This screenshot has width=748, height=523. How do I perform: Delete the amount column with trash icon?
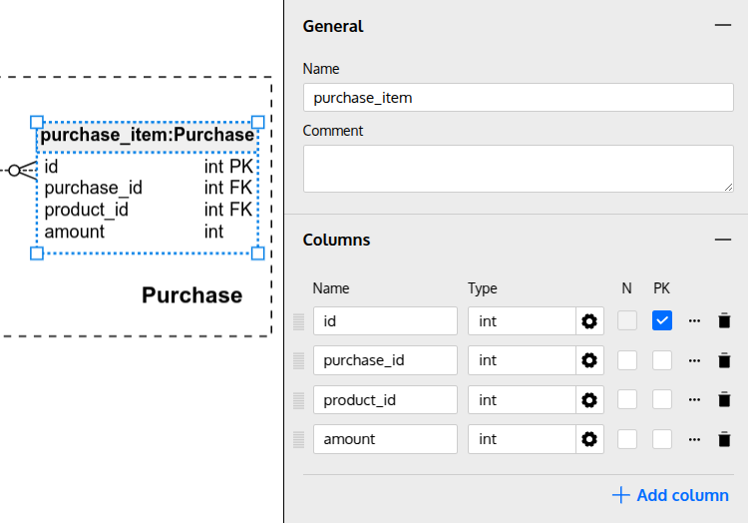(x=725, y=439)
